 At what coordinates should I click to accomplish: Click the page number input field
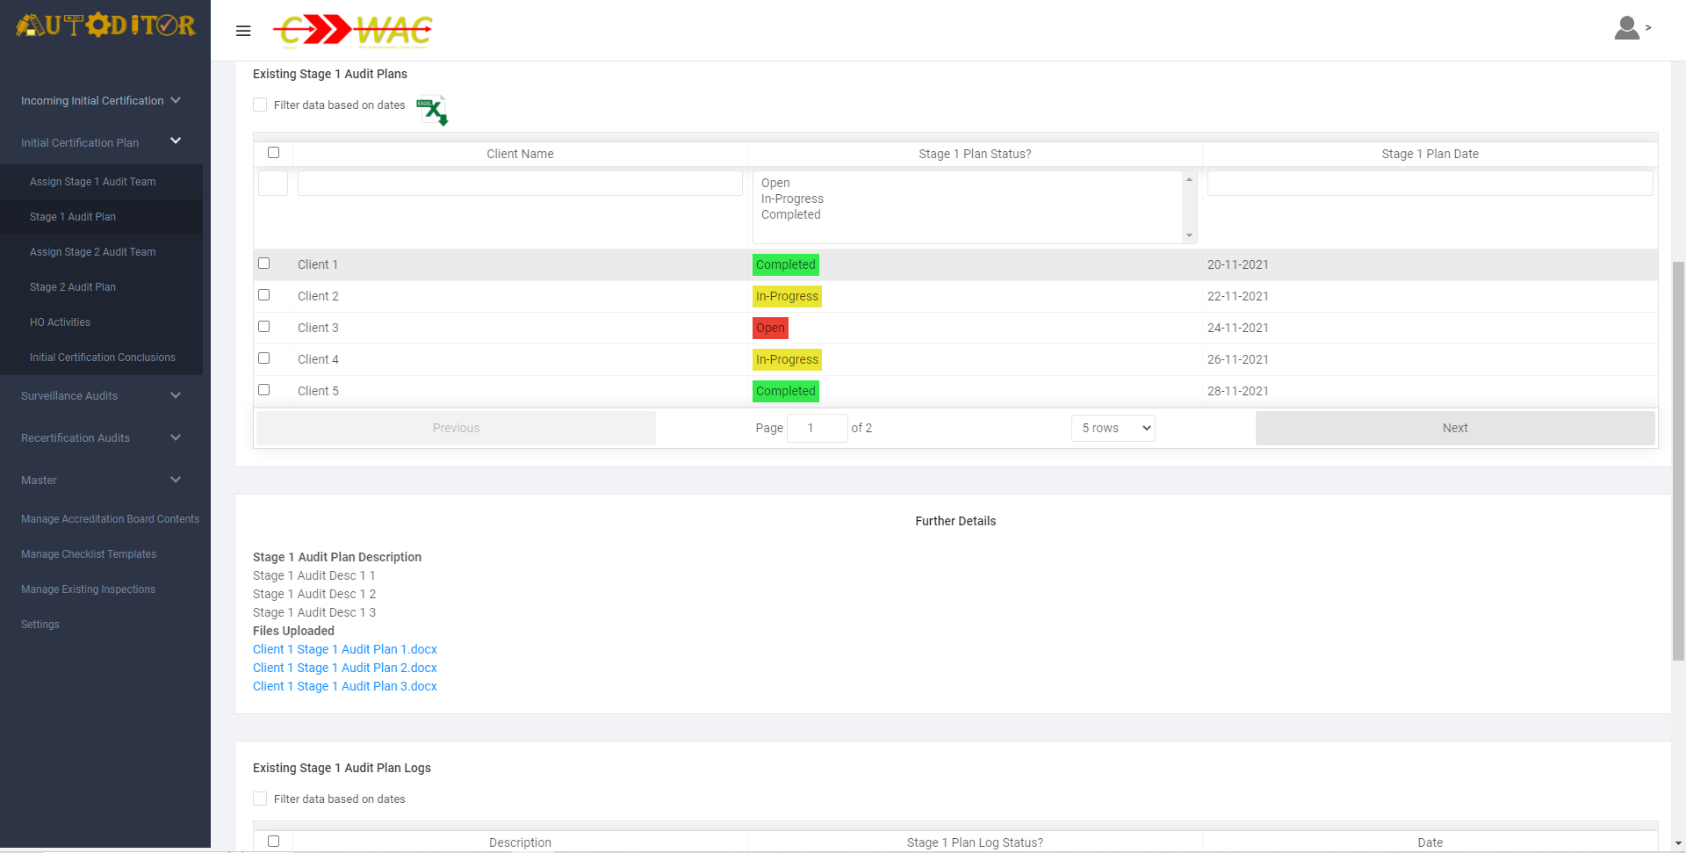[x=817, y=428]
